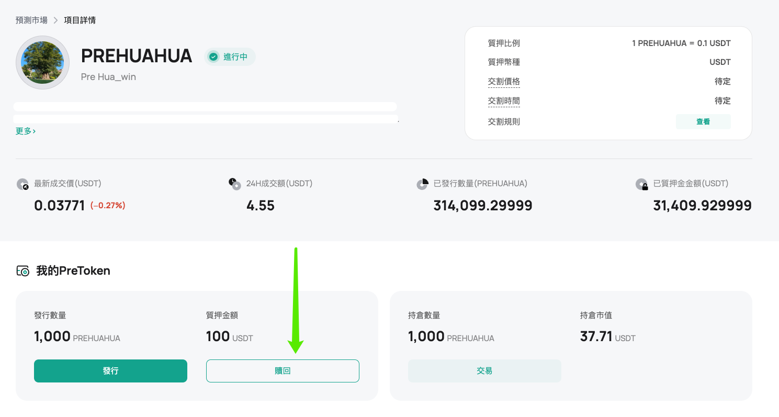Expand description with 更多 link

click(x=26, y=131)
